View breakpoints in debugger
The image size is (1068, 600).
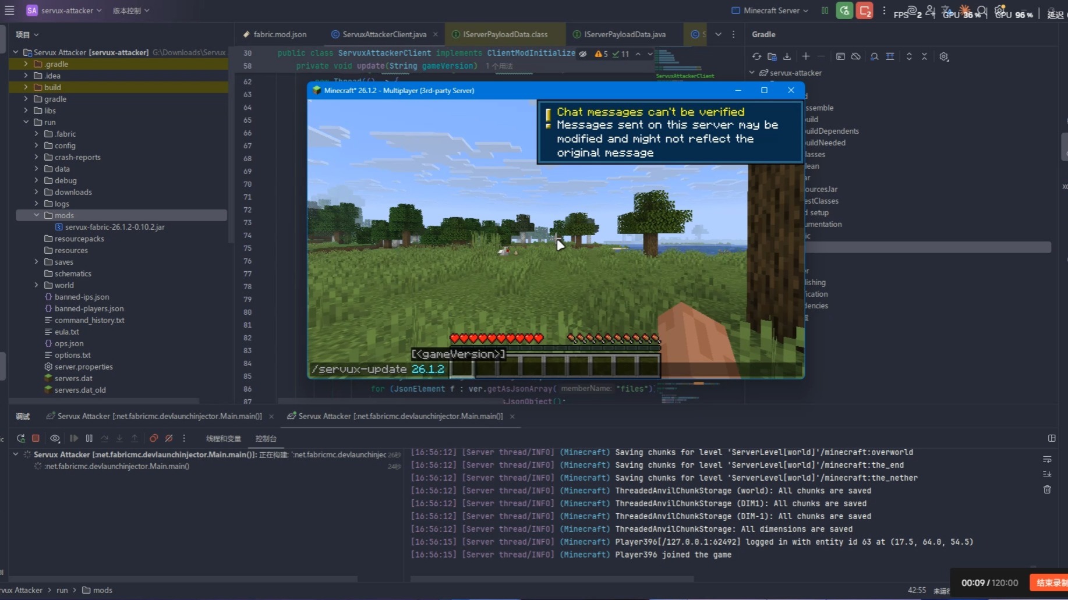(x=154, y=438)
